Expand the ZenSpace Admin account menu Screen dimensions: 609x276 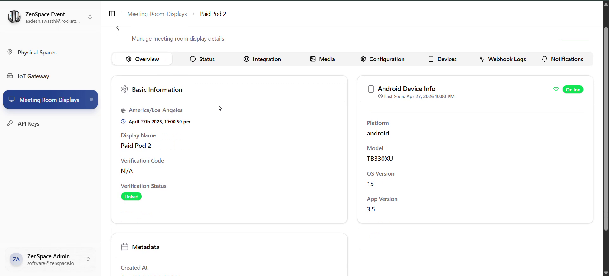pyautogui.click(x=88, y=260)
